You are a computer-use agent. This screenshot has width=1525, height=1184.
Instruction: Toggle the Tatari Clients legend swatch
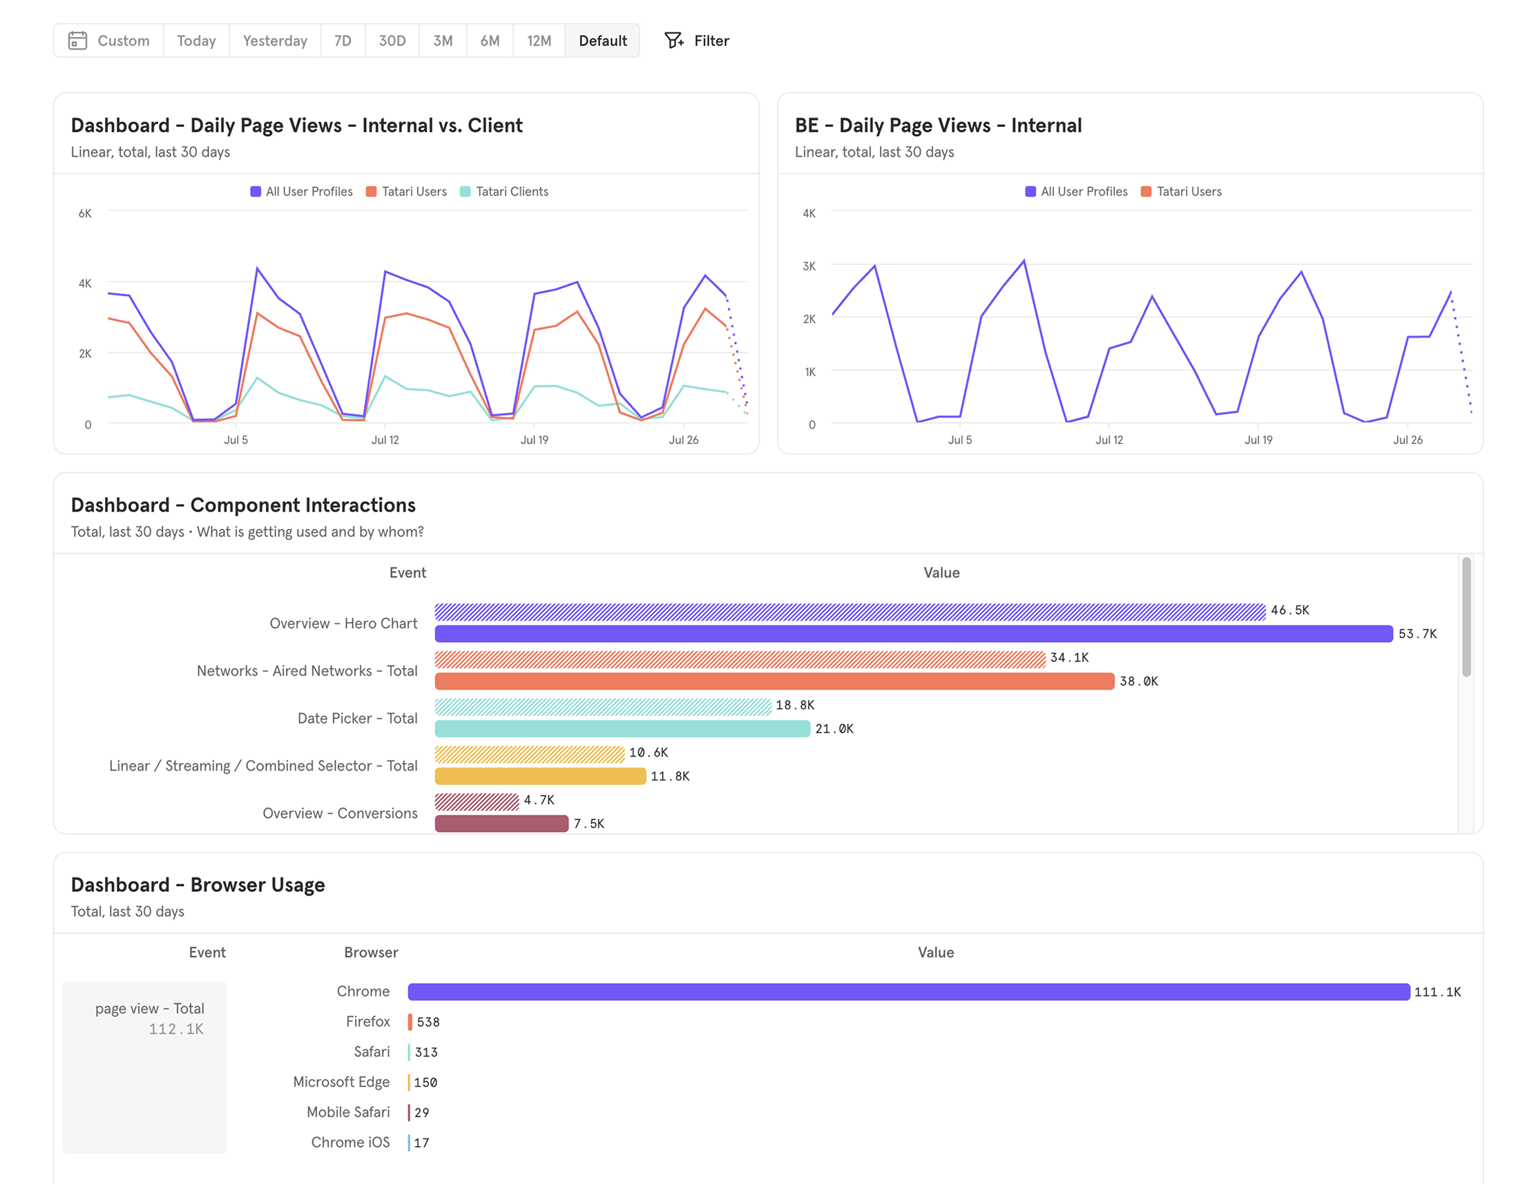tap(465, 191)
